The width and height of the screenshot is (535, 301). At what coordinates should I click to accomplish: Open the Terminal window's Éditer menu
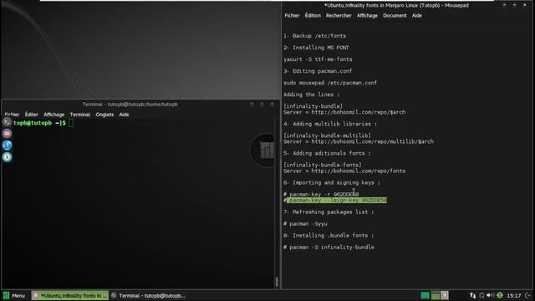click(x=32, y=115)
